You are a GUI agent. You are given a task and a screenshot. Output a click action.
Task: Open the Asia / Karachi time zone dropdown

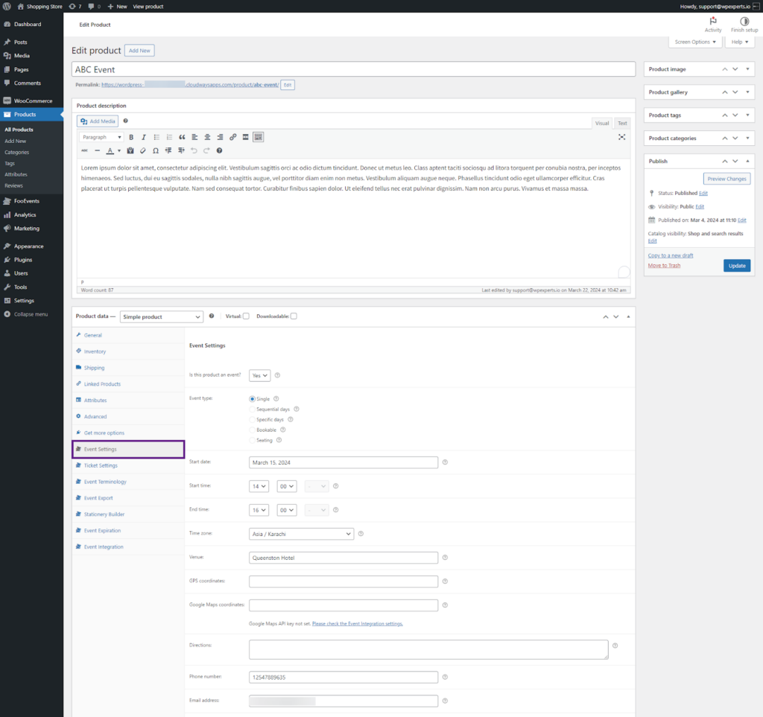pyautogui.click(x=301, y=535)
